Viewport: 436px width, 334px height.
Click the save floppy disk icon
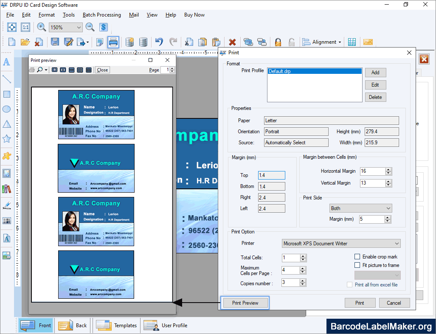click(55, 42)
